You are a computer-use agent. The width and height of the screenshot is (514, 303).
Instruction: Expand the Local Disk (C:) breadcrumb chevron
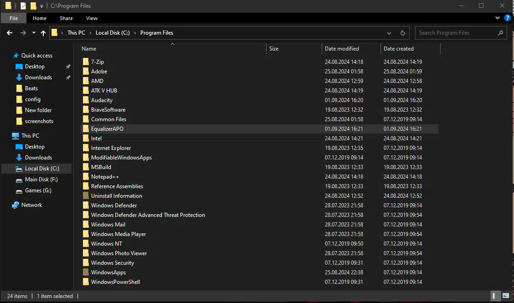tap(135, 33)
